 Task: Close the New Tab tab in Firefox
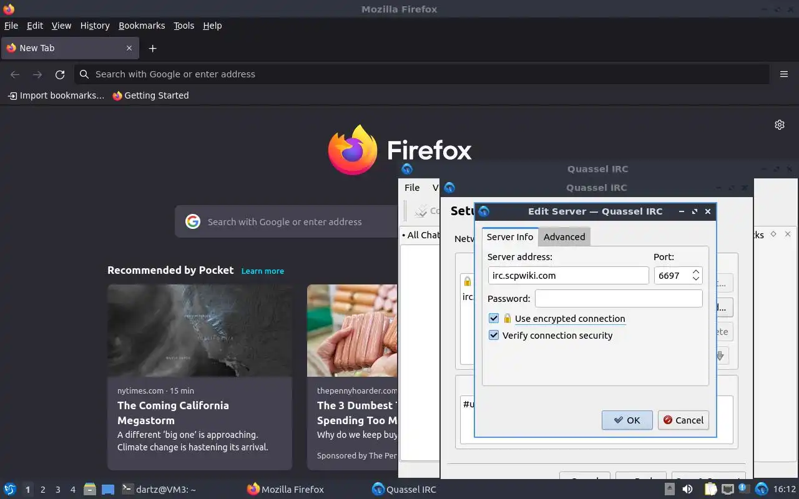(x=129, y=48)
